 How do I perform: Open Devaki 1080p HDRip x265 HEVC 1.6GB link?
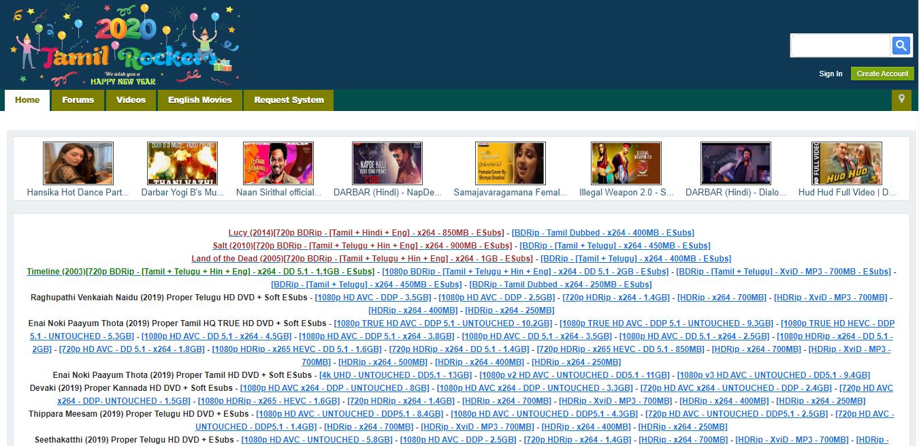coord(269,401)
